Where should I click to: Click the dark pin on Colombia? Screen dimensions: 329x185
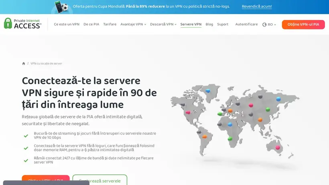pyautogui.click(x=199, y=132)
